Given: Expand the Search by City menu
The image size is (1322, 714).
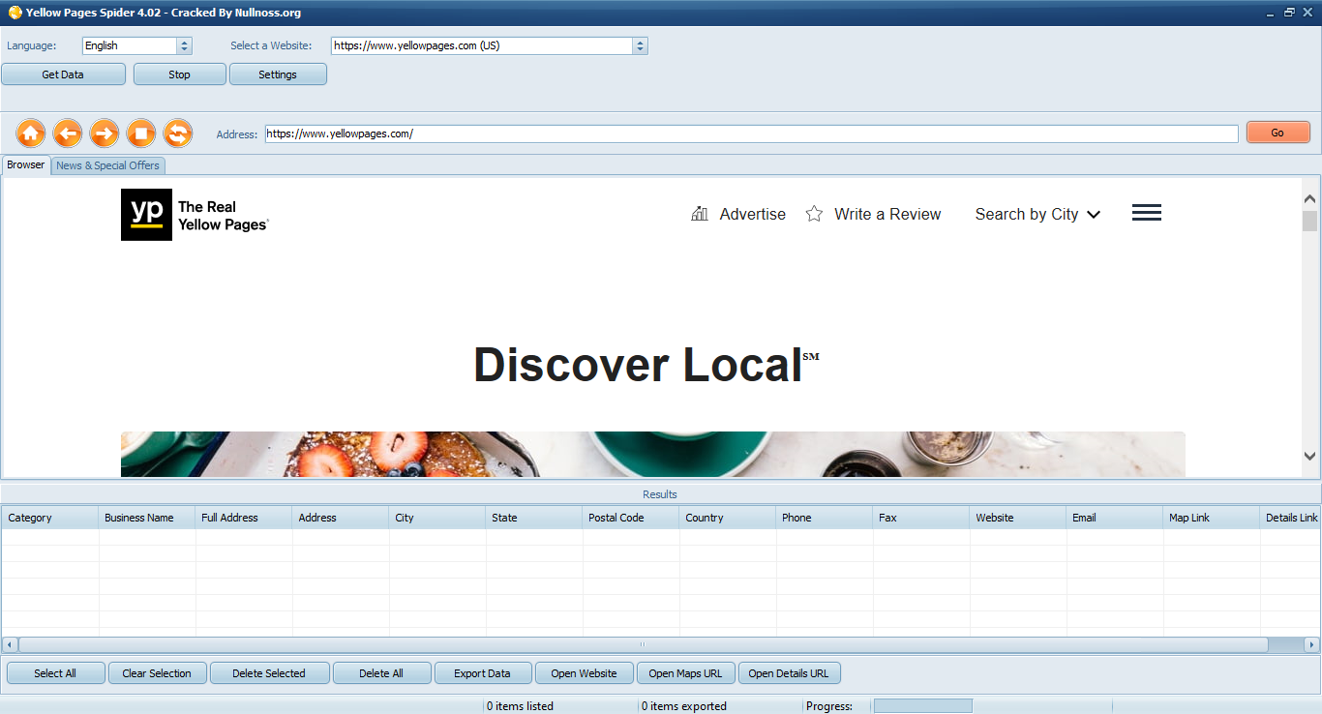Looking at the screenshot, I should point(1037,214).
